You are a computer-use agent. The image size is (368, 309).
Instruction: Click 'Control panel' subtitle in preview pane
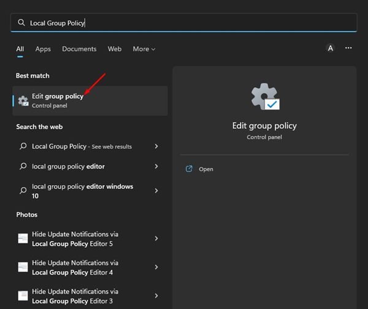(264, 137)
